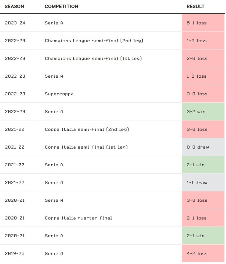Select Coppa Italia semi-final (2nd leg) text
Viewport: 226px width, 264px height.
[87, 129]
